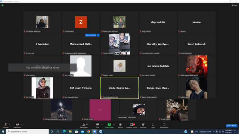
Task: Select the Frans Daniel profile tile
Action: pos(177,110)
